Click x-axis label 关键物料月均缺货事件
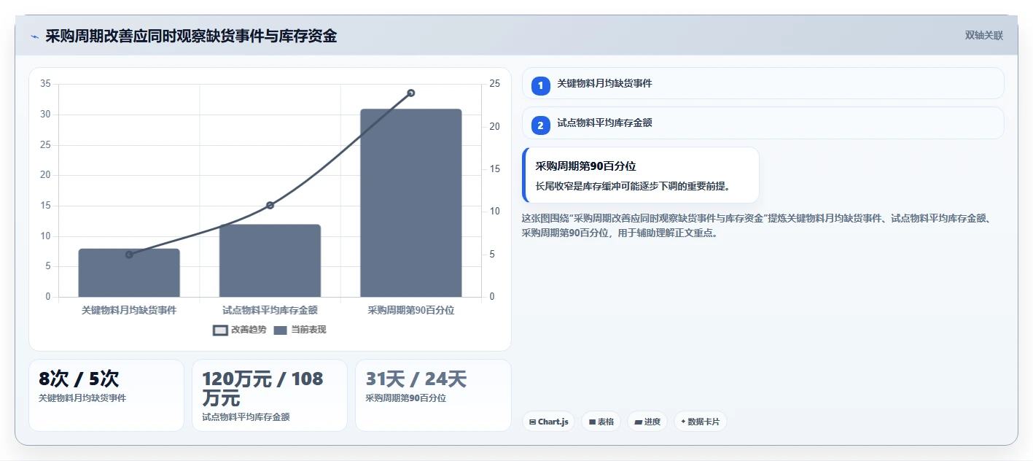This screenshot has height=461, width=1033. 129,310
